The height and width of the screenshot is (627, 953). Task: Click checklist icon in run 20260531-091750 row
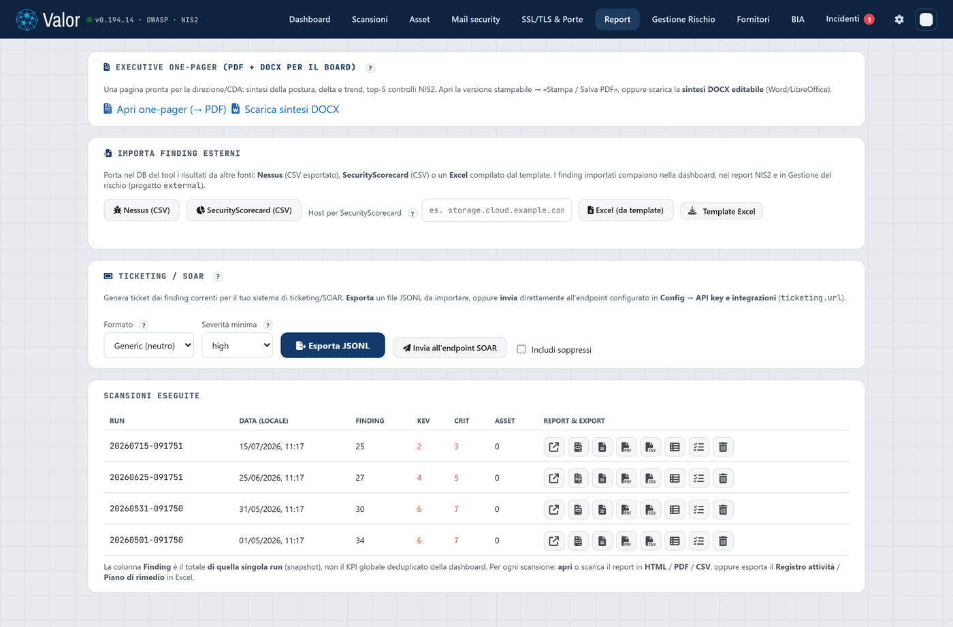699,510
